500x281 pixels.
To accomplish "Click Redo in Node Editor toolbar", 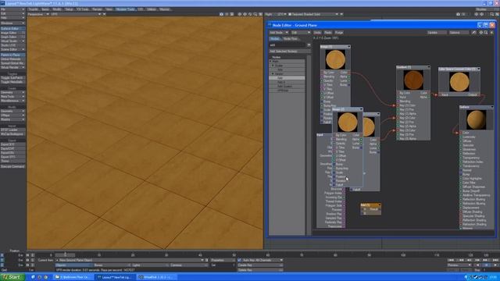I will 328,33.
